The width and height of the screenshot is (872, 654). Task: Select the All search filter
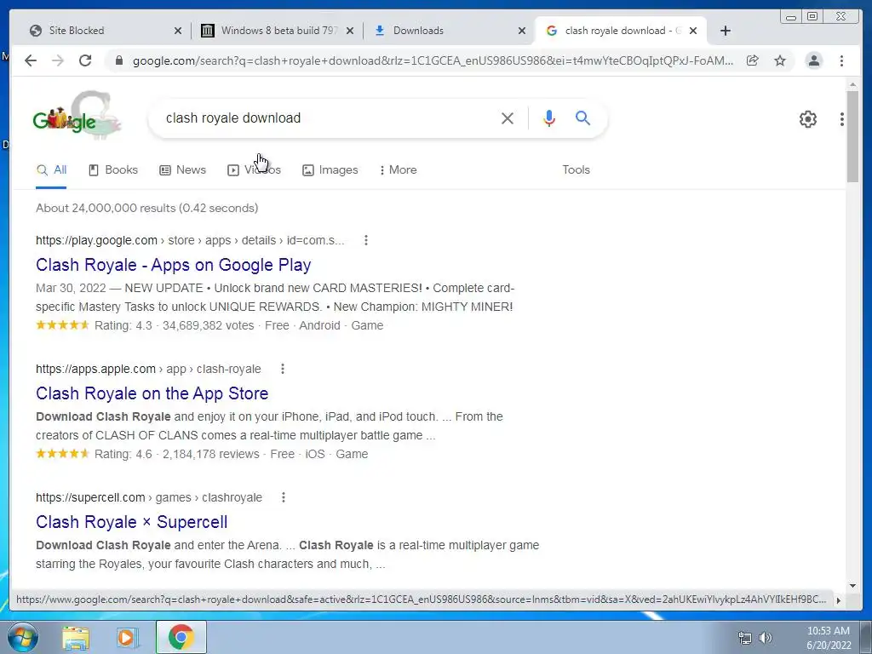coord(51,169)
